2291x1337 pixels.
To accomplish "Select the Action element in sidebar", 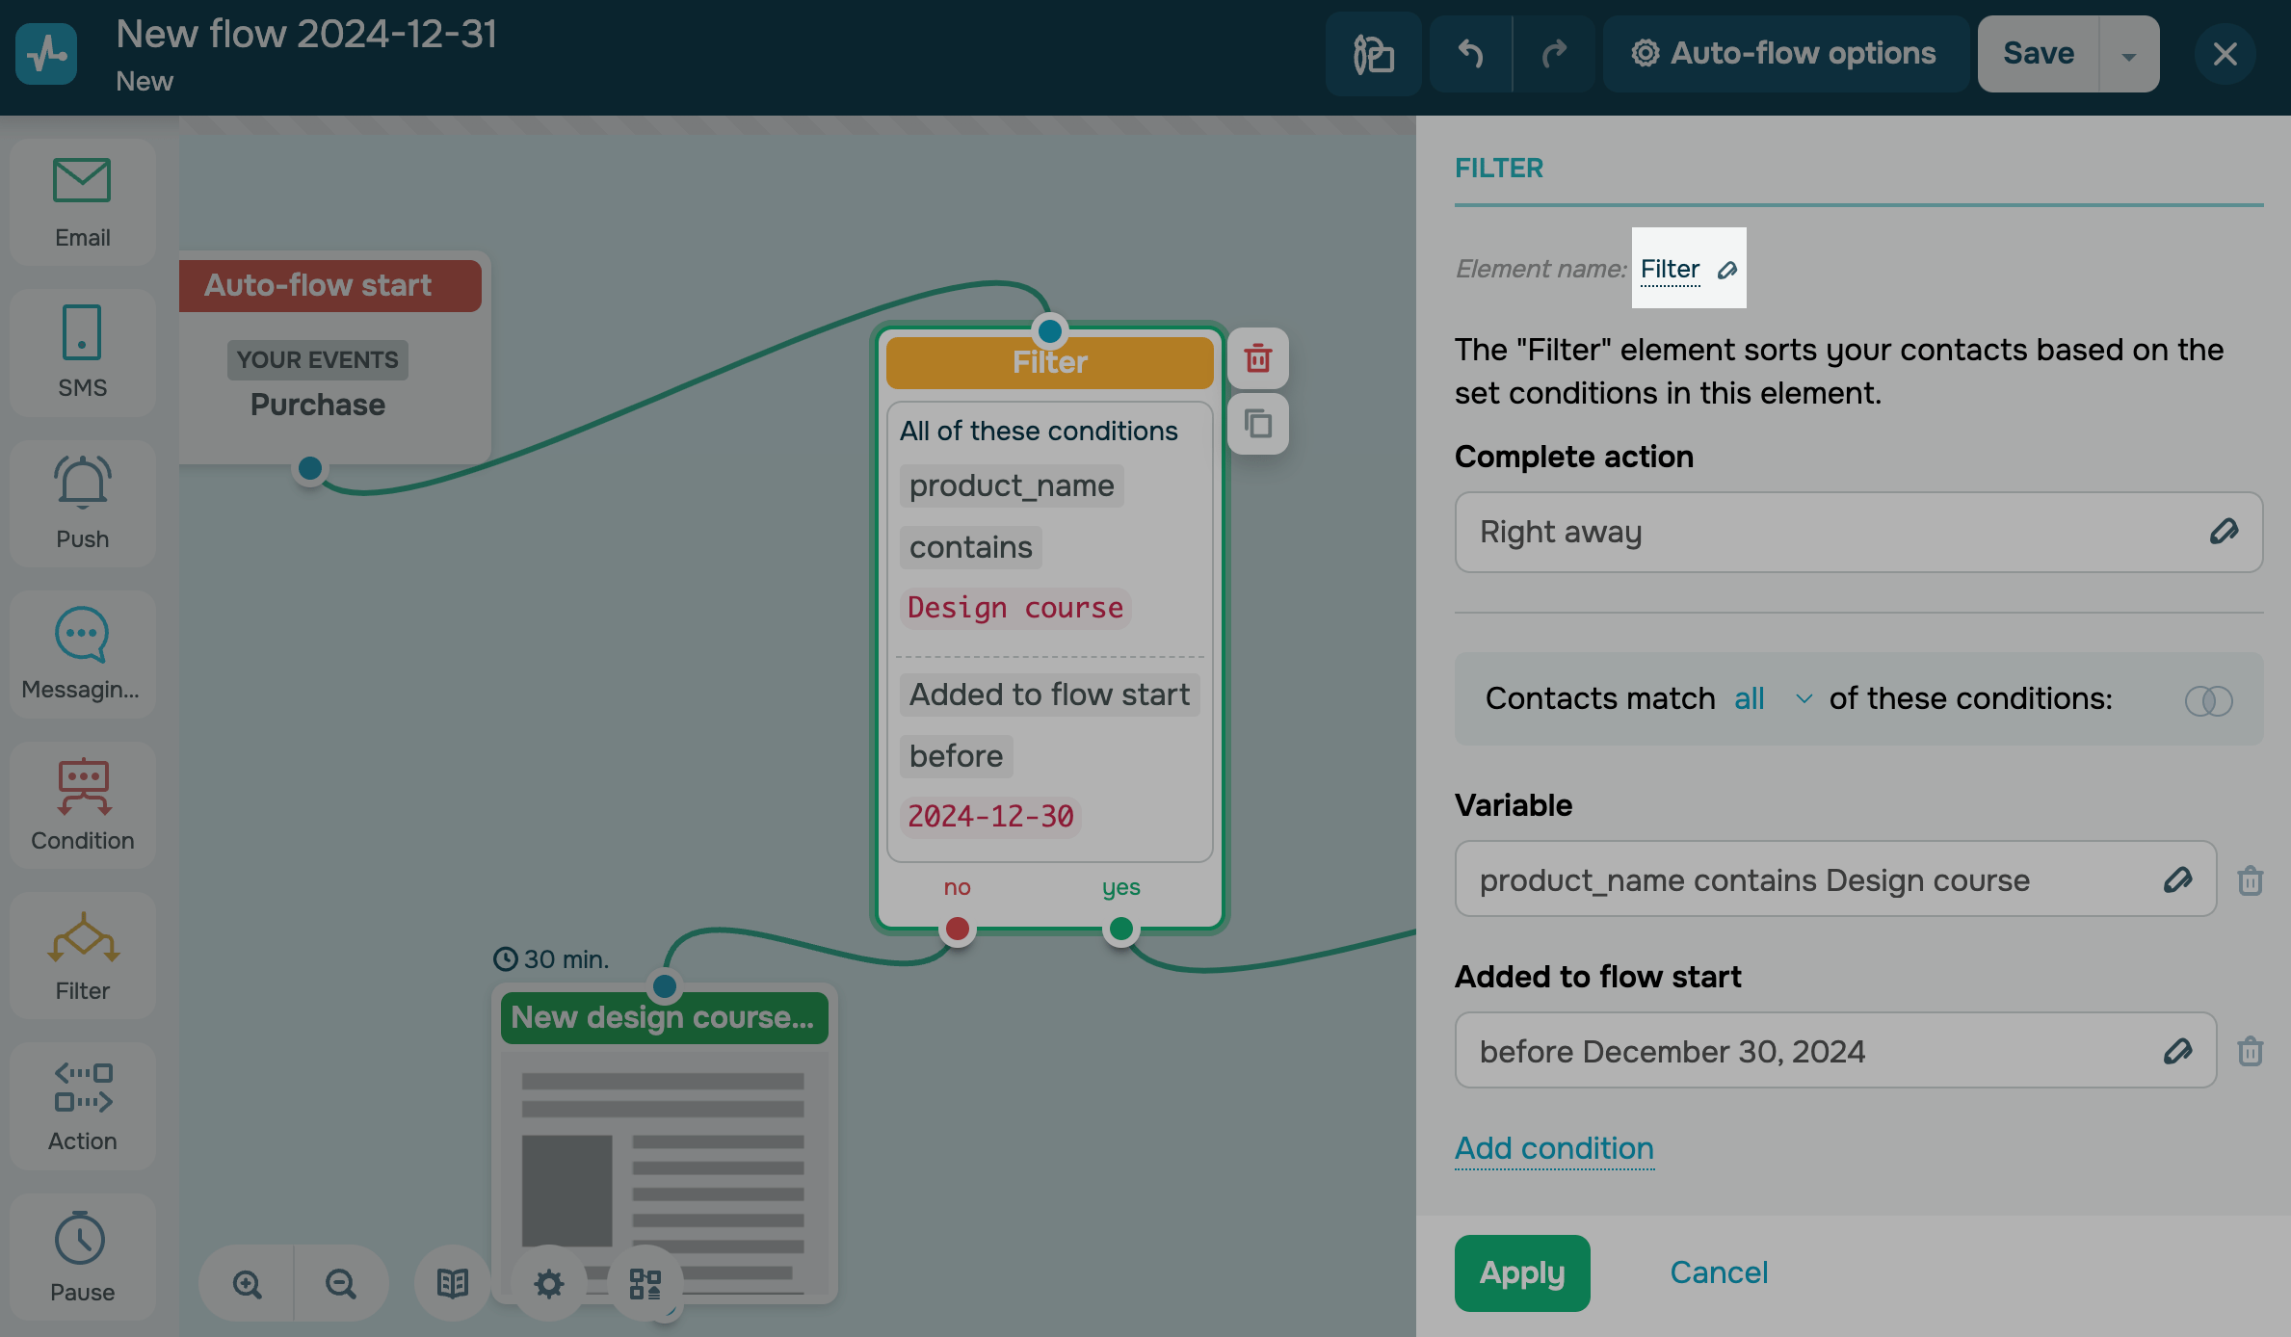I will 82,1105.
